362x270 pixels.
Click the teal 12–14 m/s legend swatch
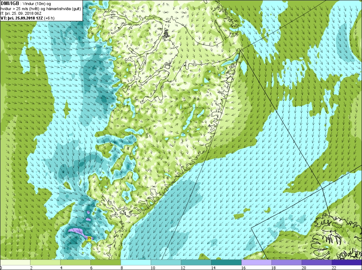click(196, 262)
